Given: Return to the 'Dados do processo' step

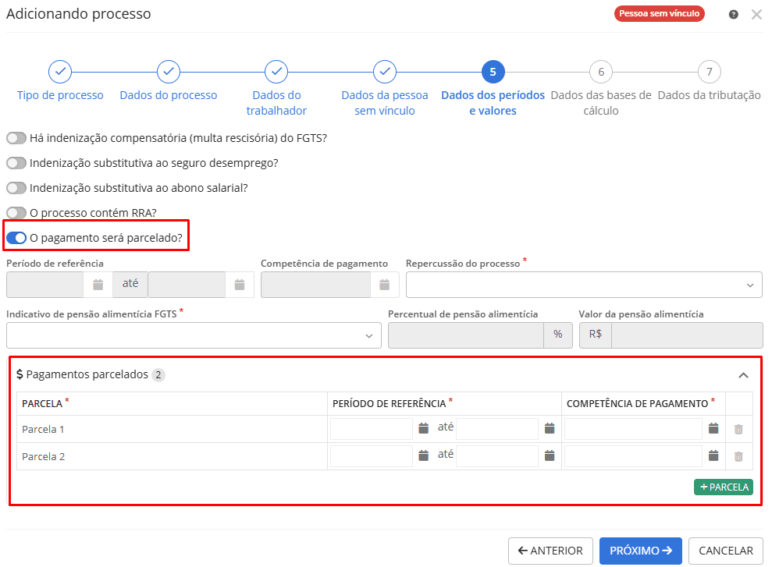Looking at the screenshot, I should tap(168, 71).
